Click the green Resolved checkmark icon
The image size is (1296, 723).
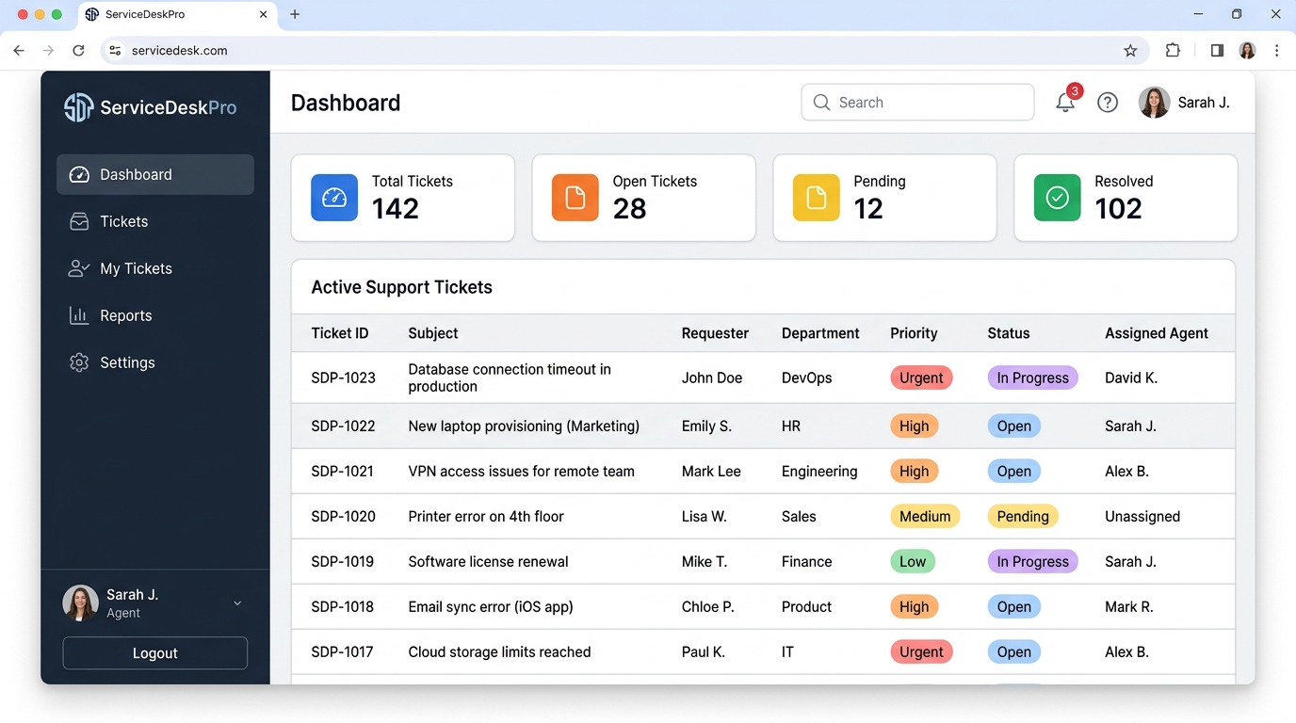tap(1058, 198)
